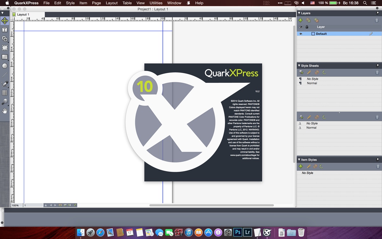Click paragraph style sheet update icon

[324, 73]
